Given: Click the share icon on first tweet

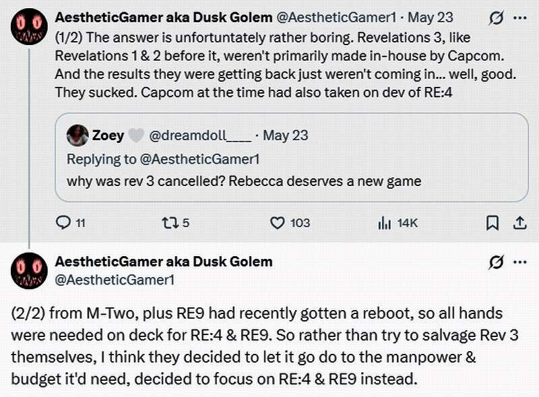Looking at the screenshot, I should click(x=519, y=222).
